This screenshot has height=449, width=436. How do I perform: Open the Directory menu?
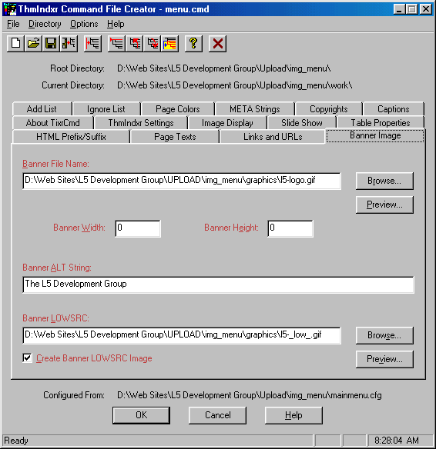point(45,24)
